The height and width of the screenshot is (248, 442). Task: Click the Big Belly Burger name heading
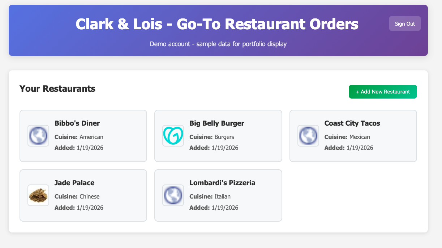[x=217, y=123]
